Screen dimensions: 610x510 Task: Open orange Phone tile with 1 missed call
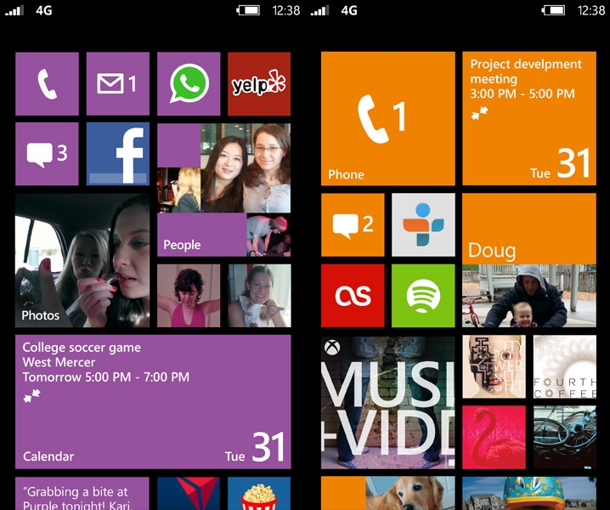tap(388, 119)
